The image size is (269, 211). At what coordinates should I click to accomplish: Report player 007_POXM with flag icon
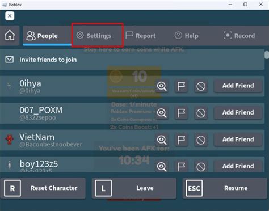[181, 113]
